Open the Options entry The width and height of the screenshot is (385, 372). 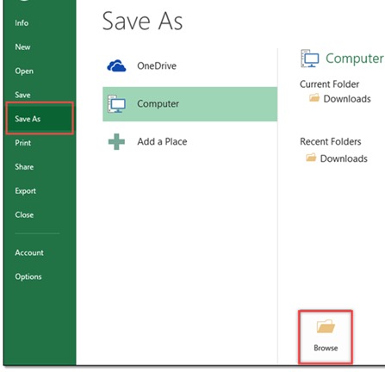point(28,276)
